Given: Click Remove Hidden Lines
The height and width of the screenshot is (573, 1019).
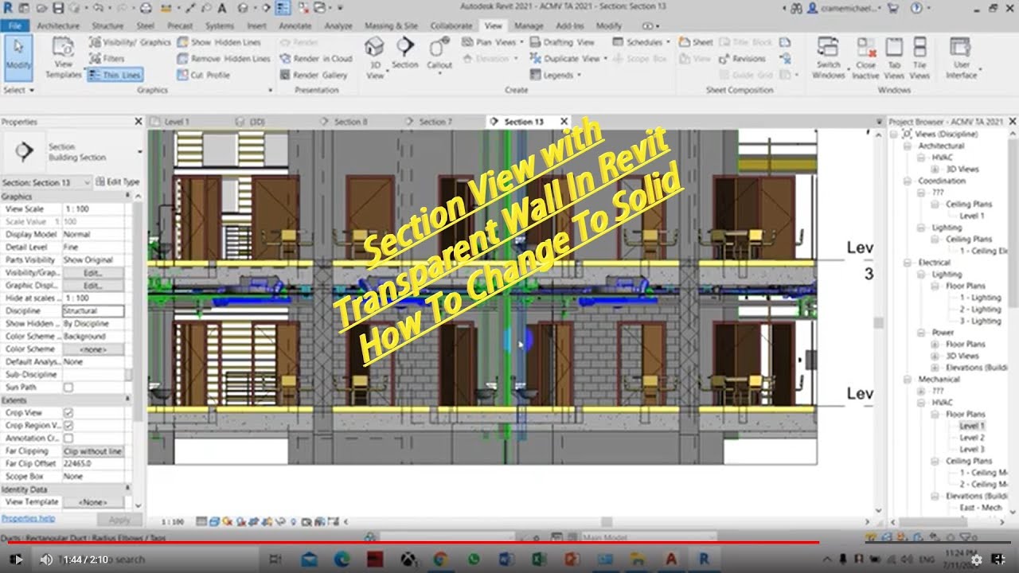Looking at the screenshot, I should click(x=223, y=59).
